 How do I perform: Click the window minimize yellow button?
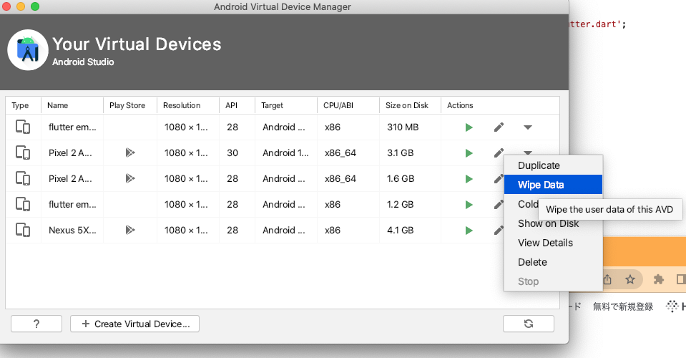21,6
